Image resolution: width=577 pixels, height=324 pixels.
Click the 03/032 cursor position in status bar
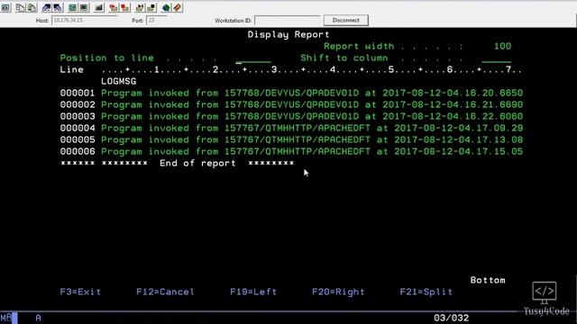[x=451, y=318]
